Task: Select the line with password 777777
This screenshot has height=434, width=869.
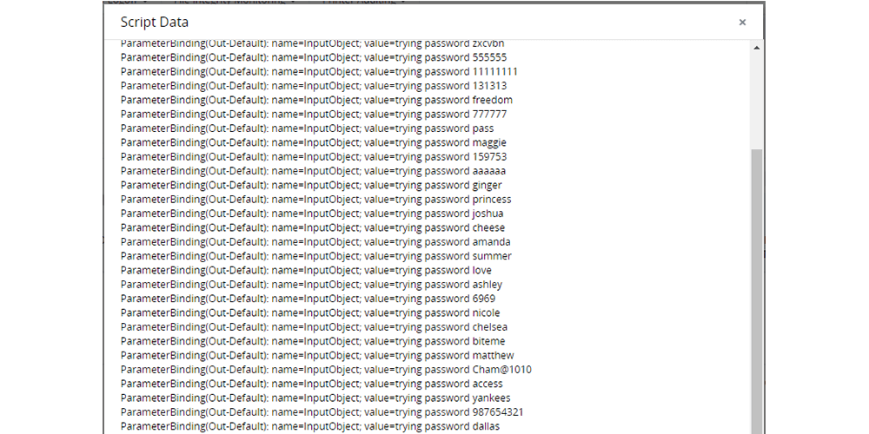Action: (314, 114)
